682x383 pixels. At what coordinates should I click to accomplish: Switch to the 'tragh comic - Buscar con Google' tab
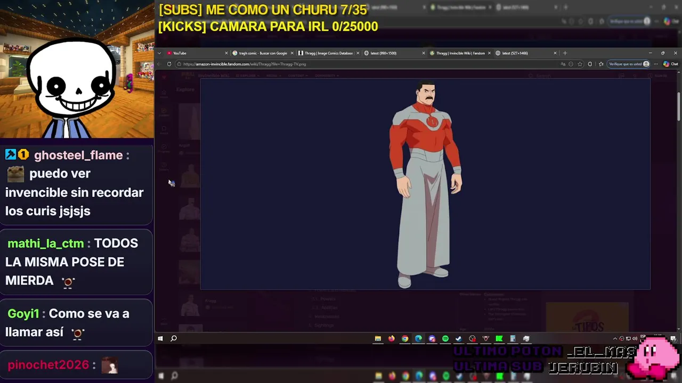(x=263, y=53)
